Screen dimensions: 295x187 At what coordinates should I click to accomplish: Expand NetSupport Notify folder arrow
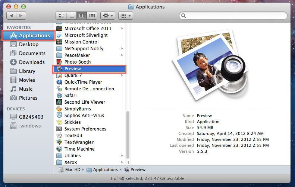pos(122,49)
